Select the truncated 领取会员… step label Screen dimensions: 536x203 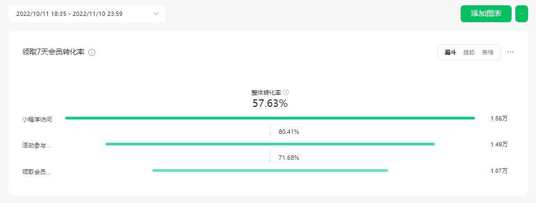(37, 172)
